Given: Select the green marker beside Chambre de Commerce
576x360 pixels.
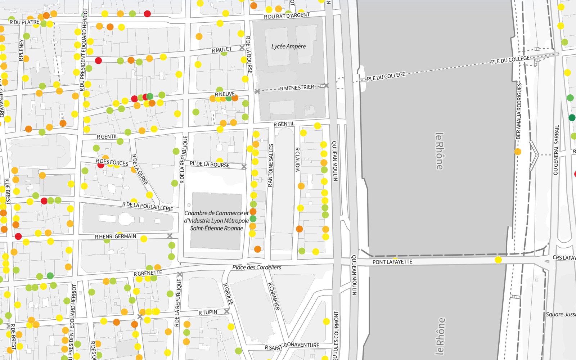Looking at the screenshot, I should click(x=253, y=219).
